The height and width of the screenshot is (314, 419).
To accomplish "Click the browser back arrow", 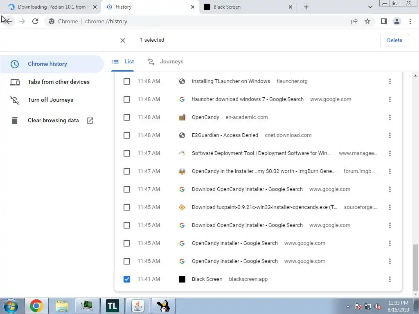I will click(x=9, y=21).
